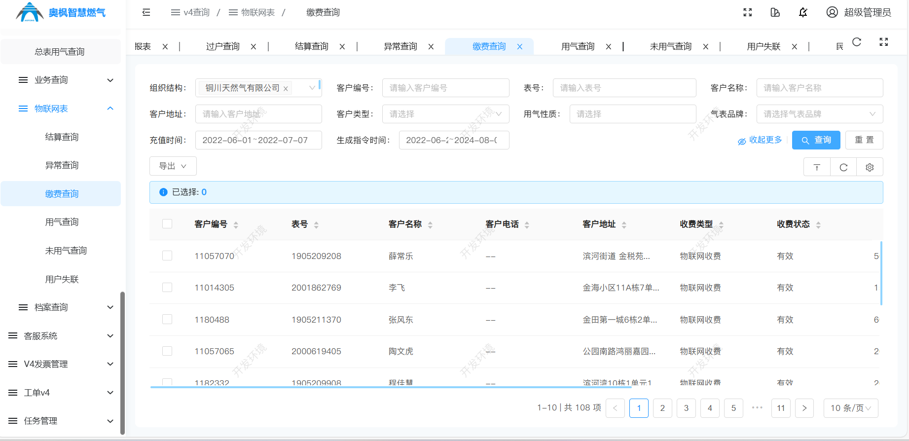Click the 查询 search button
909x441 pixels.
pyautogui.click(x=816, y=140)
